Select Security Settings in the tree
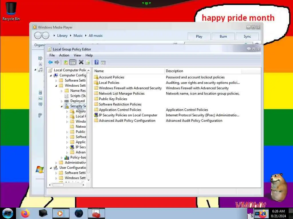 pos(75,106)
